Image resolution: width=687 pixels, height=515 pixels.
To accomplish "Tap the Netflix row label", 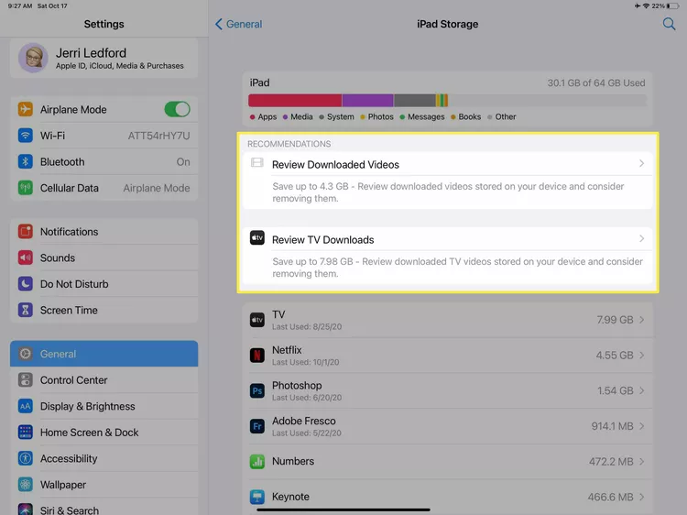I will coord(287,350).
